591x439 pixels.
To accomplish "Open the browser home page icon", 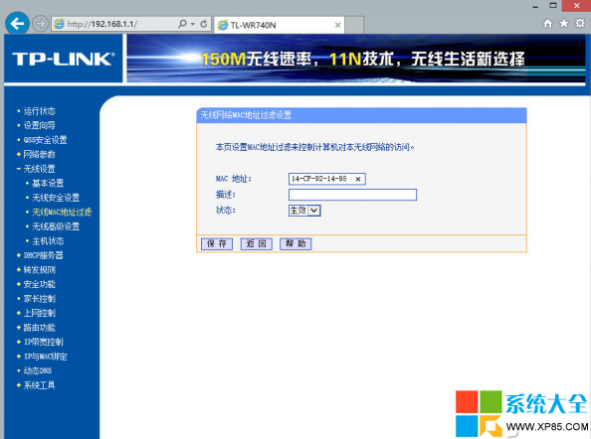I will click(547, 24).
